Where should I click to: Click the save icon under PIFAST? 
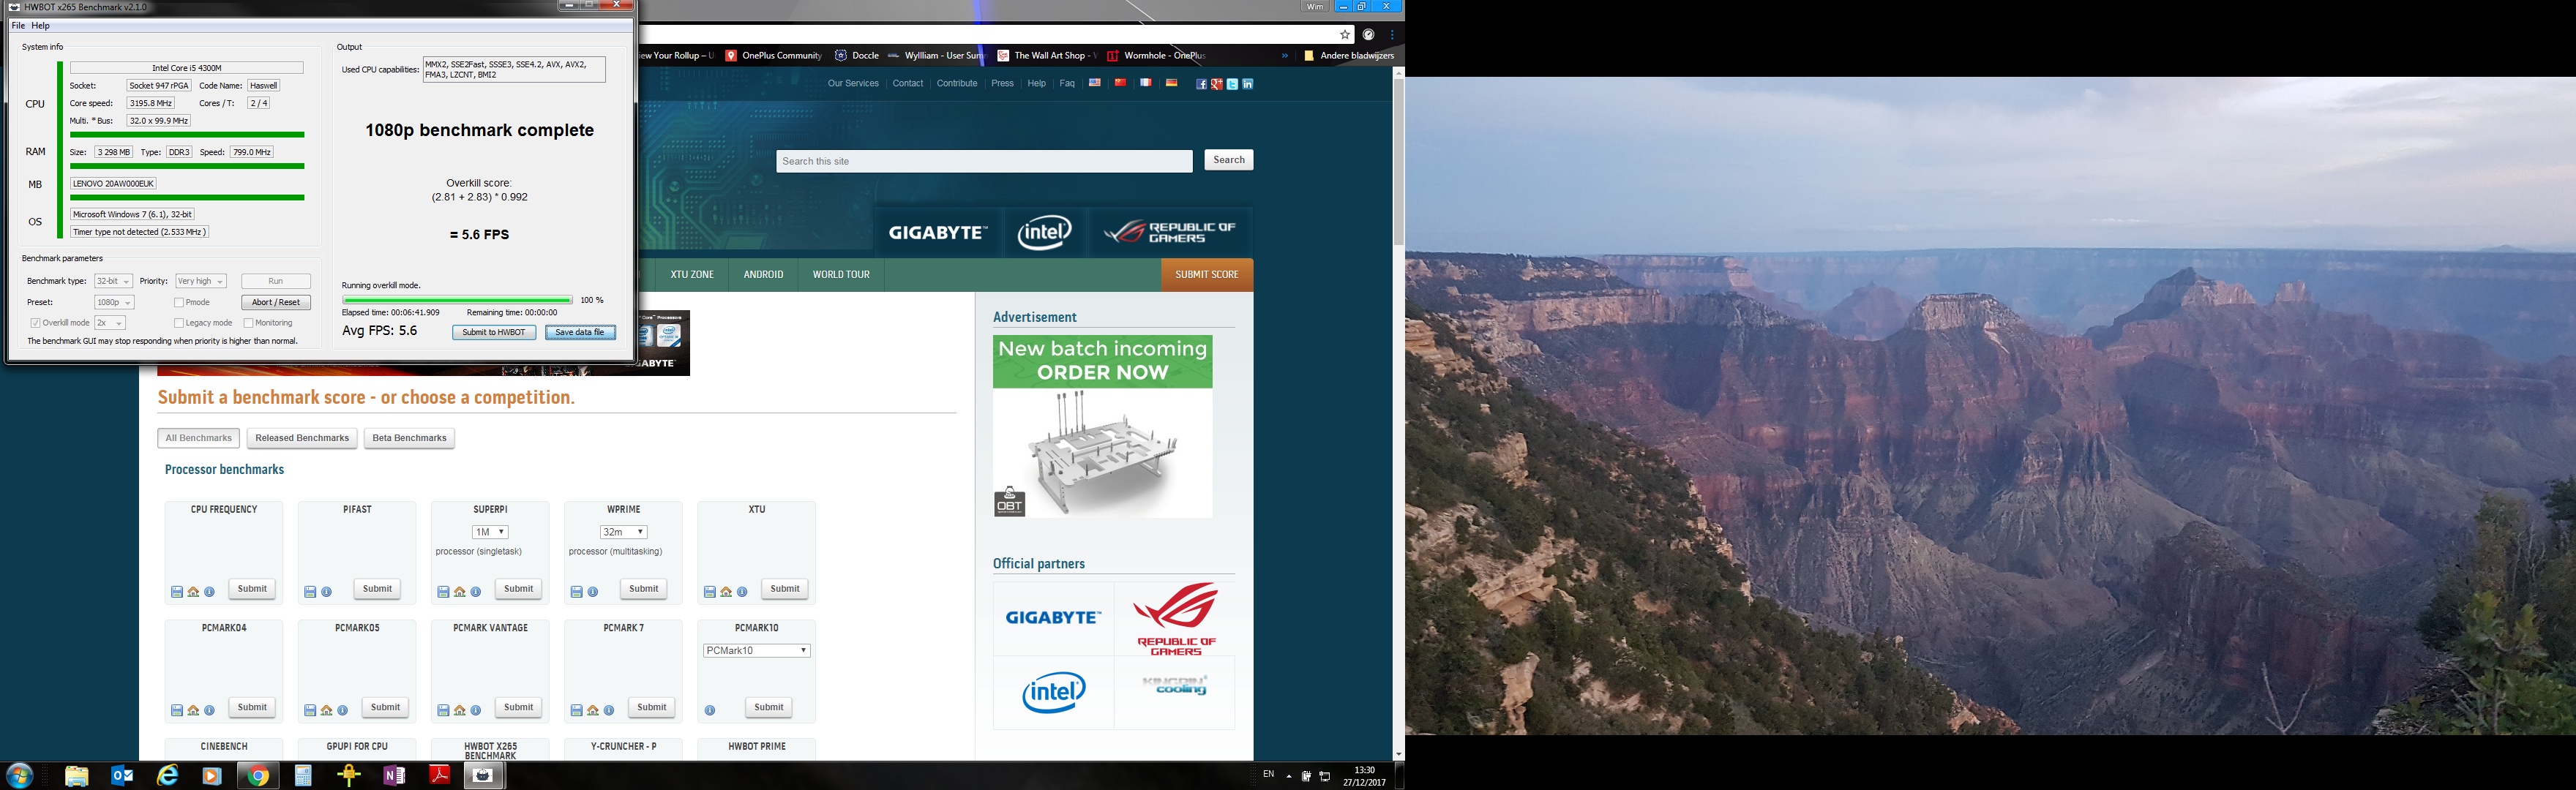tap(310, 592)
